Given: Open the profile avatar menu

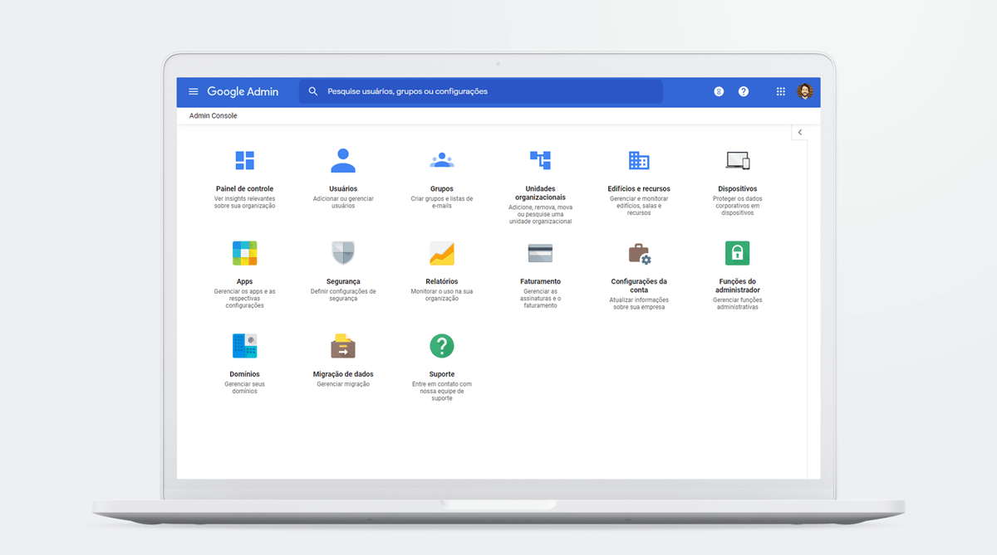Looking at the screenshot, I should coord(805,91).
